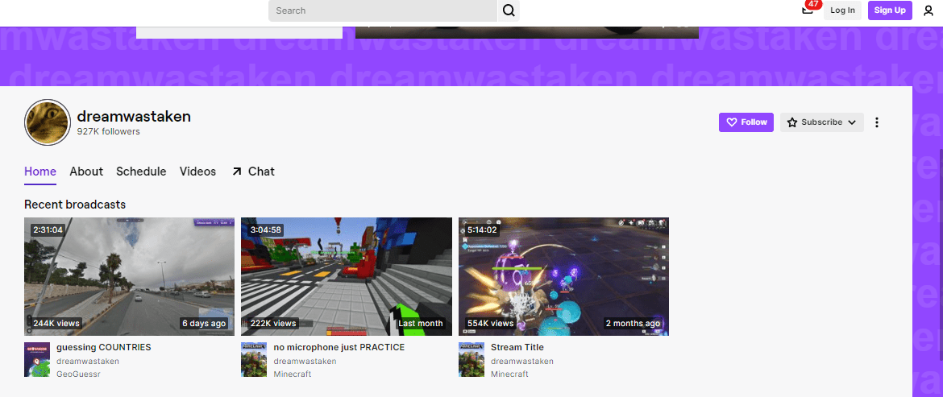Viewport: 943px width, 397px height.
Task: Play the no microphone just PRACTICE thumbnail
Action: [x=347, y=276]
